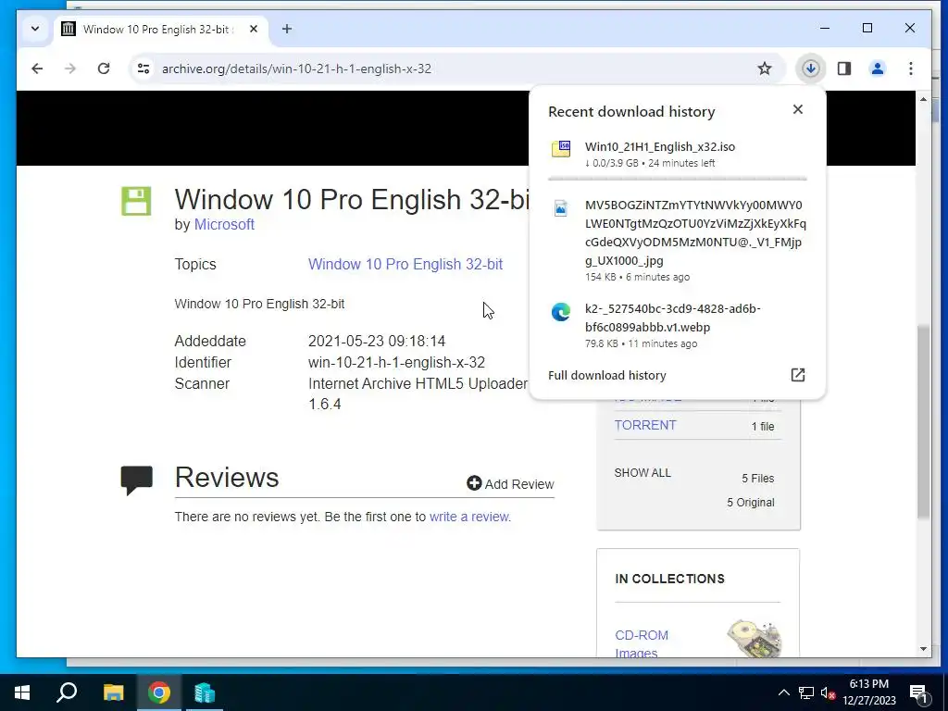Click the green floppy disk software icon
Screen dimensions: 948x711
coord(136,201)
